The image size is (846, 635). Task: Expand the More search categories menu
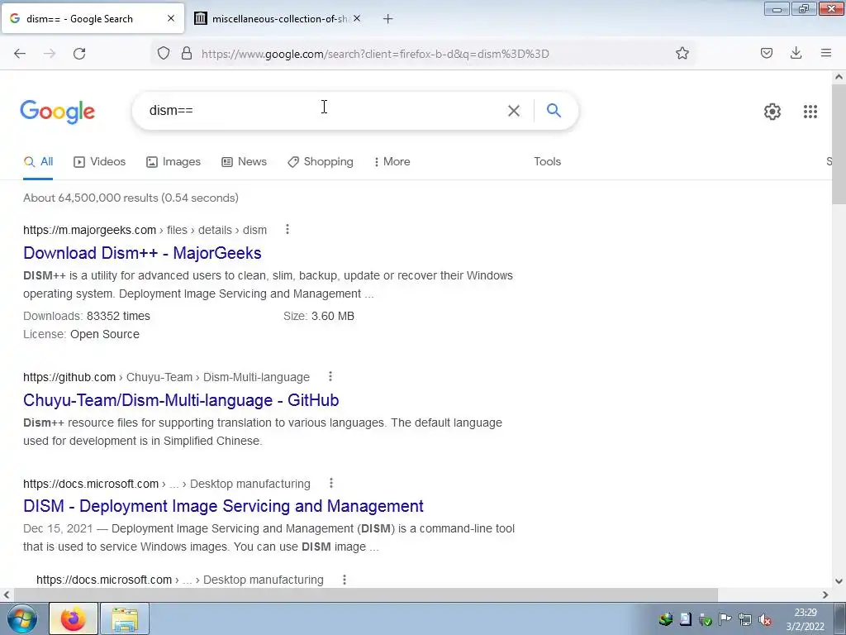point(392,161)
